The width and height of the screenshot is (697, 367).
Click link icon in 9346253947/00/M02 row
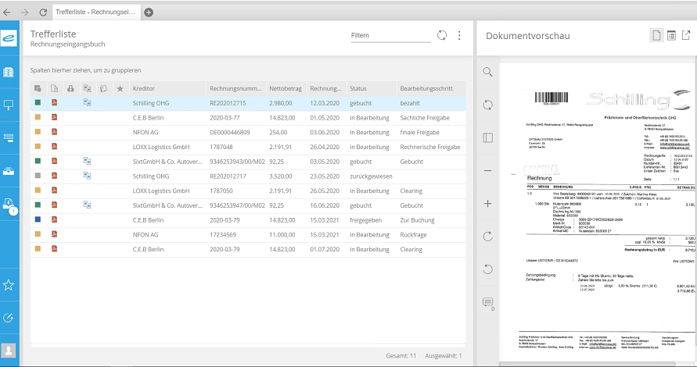pyautogui.click(x=87, y=205)
